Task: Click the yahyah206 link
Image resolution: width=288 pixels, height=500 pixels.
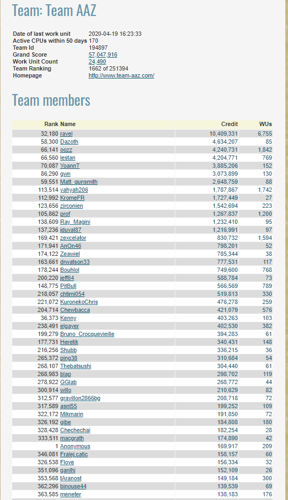Action: (74, 190)
